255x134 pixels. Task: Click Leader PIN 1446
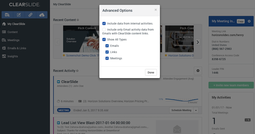coord(215,73)
